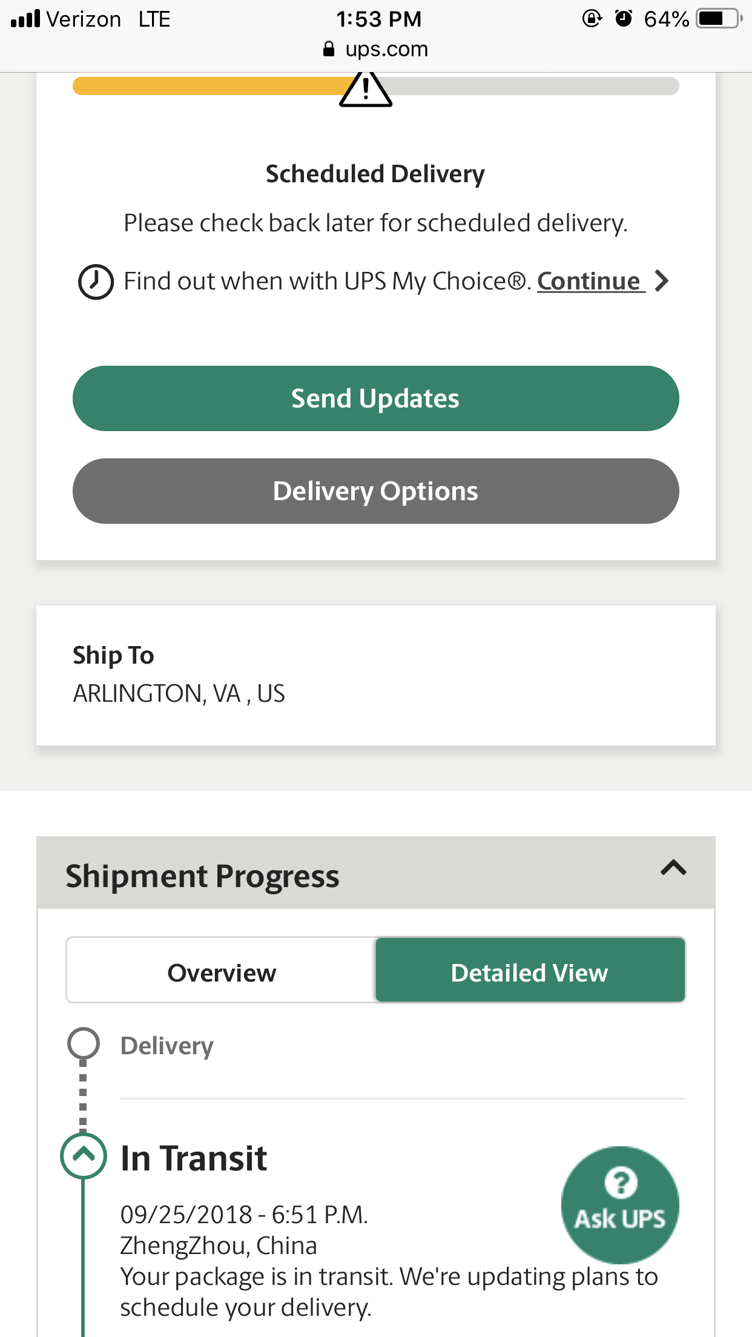This screenshot has width=752, height=1337.
Task: Open the Ask UPS help bubble
Action: [x=620, y=1204]
